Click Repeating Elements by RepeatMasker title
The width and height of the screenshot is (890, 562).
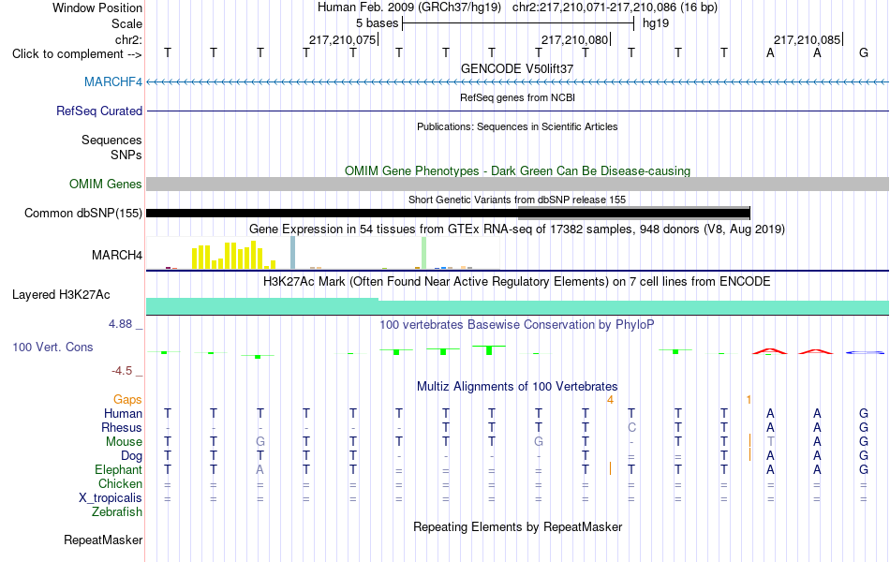(x=517, y=526)
